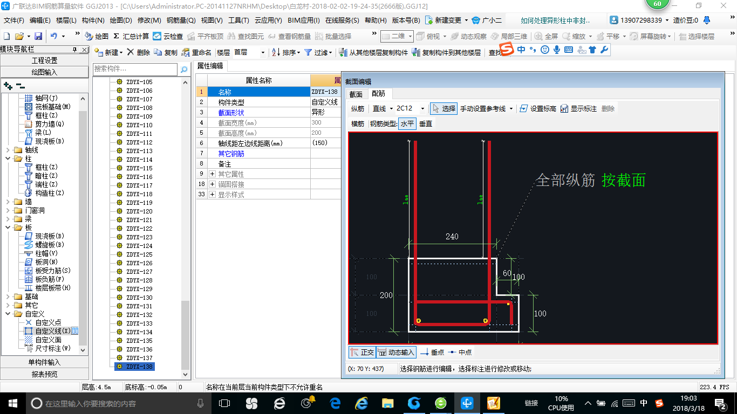The width and height of the screenshot is (737, 414).
Task: Click the Undo arrow icon
Action: click(x=54, y=36)
